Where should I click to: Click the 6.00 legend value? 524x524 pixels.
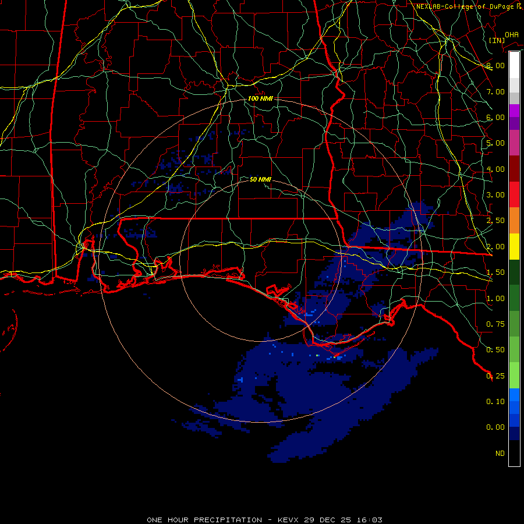pos(495,117)
